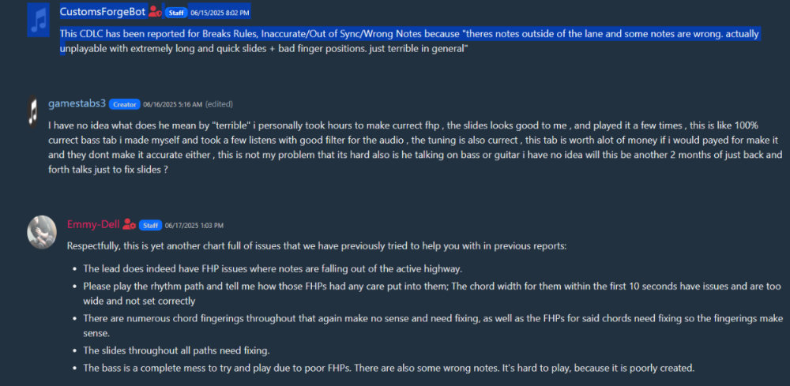Click CustomsForgeBot's music note avatar
The width and height of the screenshot is (790, 386).
click(39, 20)
